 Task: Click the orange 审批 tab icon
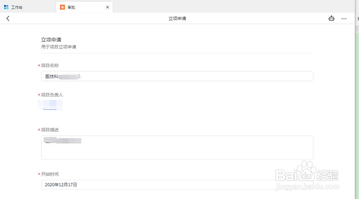pos(63,7)
